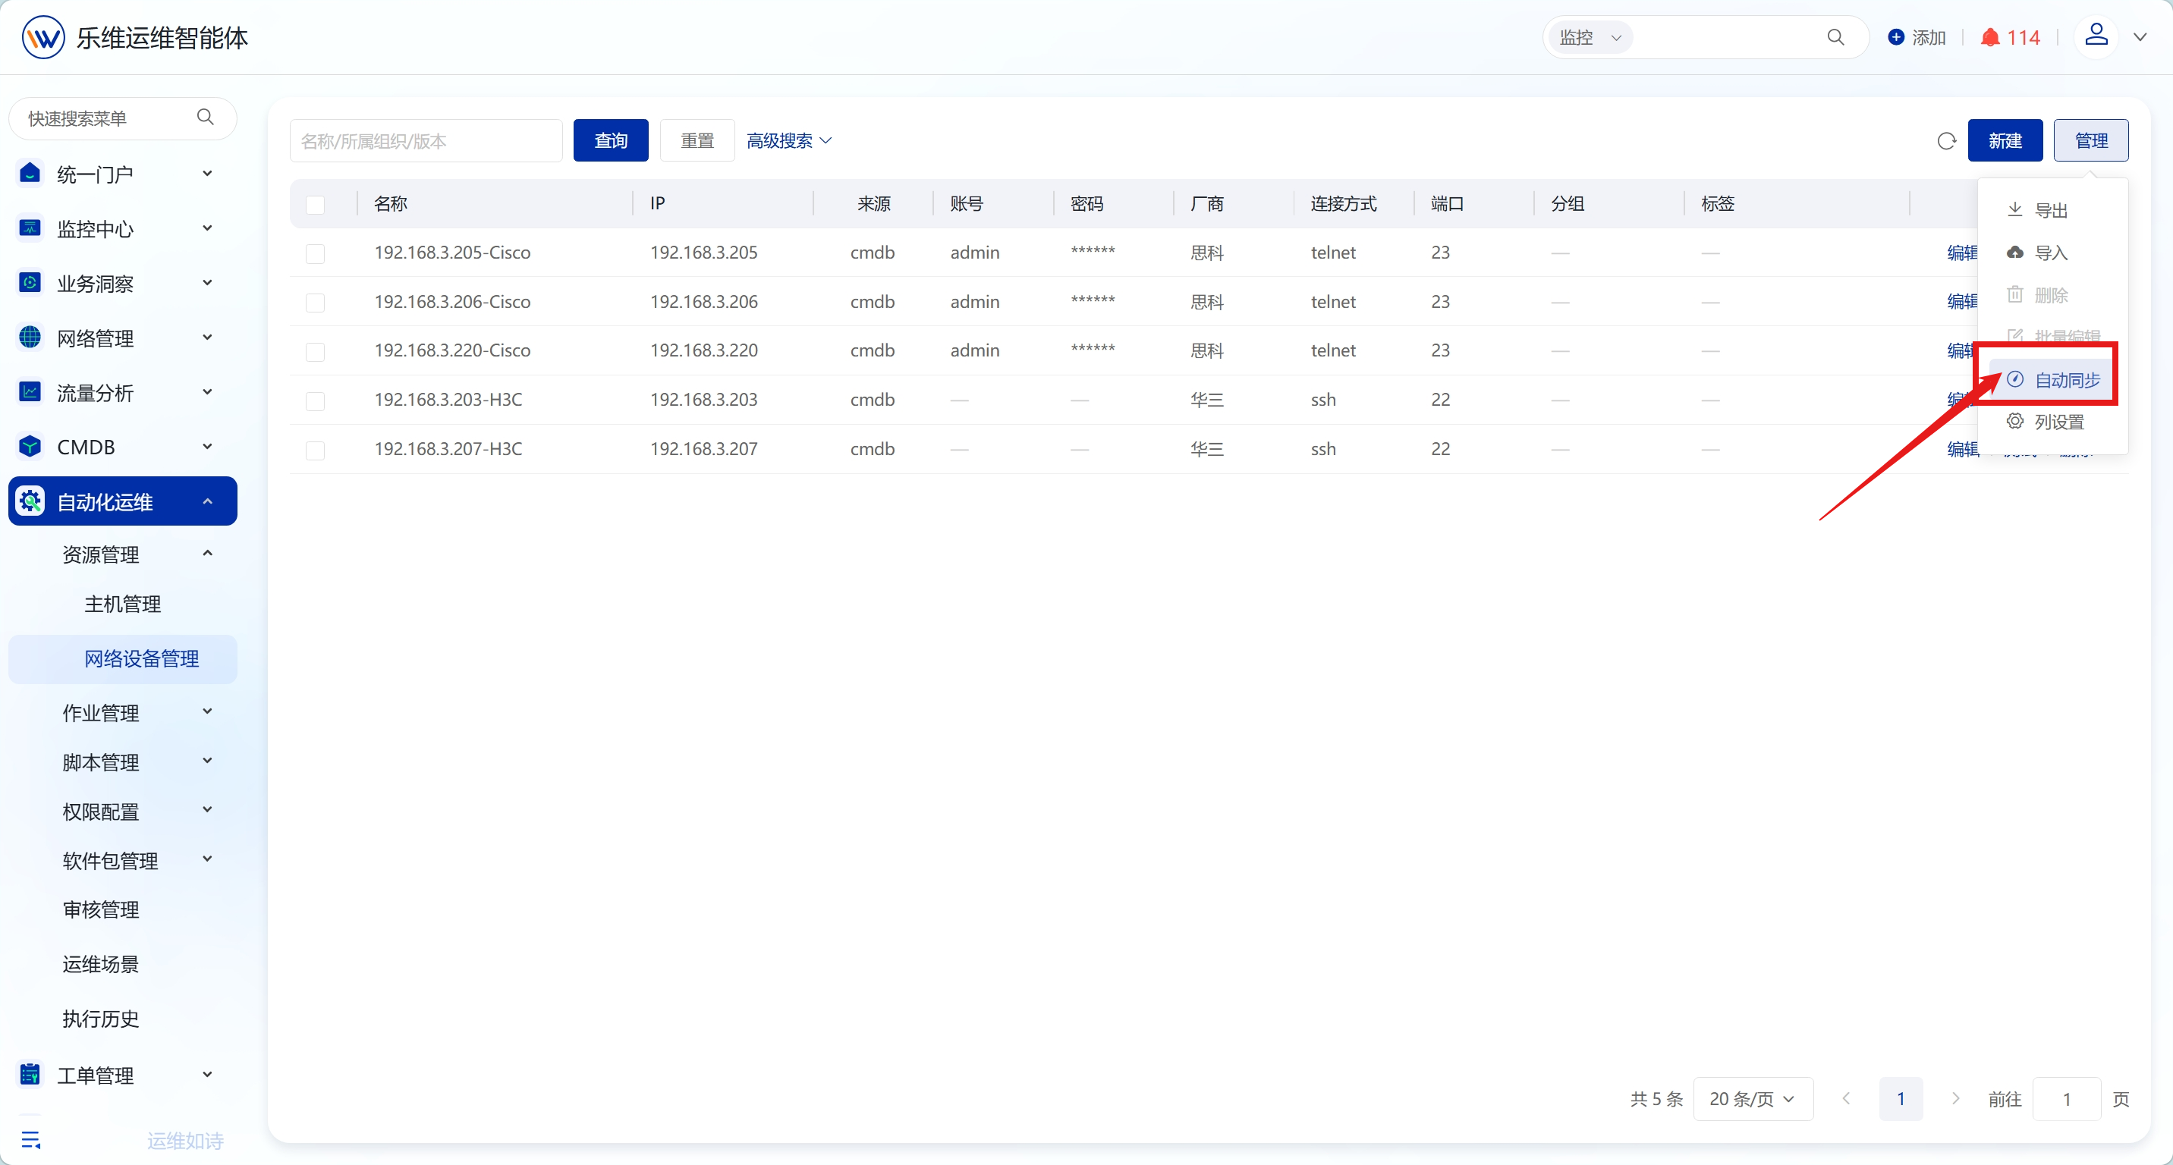Screen dimensions: 2173x1165
Task: Collapse sidebar with bottom menu-fold icon
Action: point(30,1140)
